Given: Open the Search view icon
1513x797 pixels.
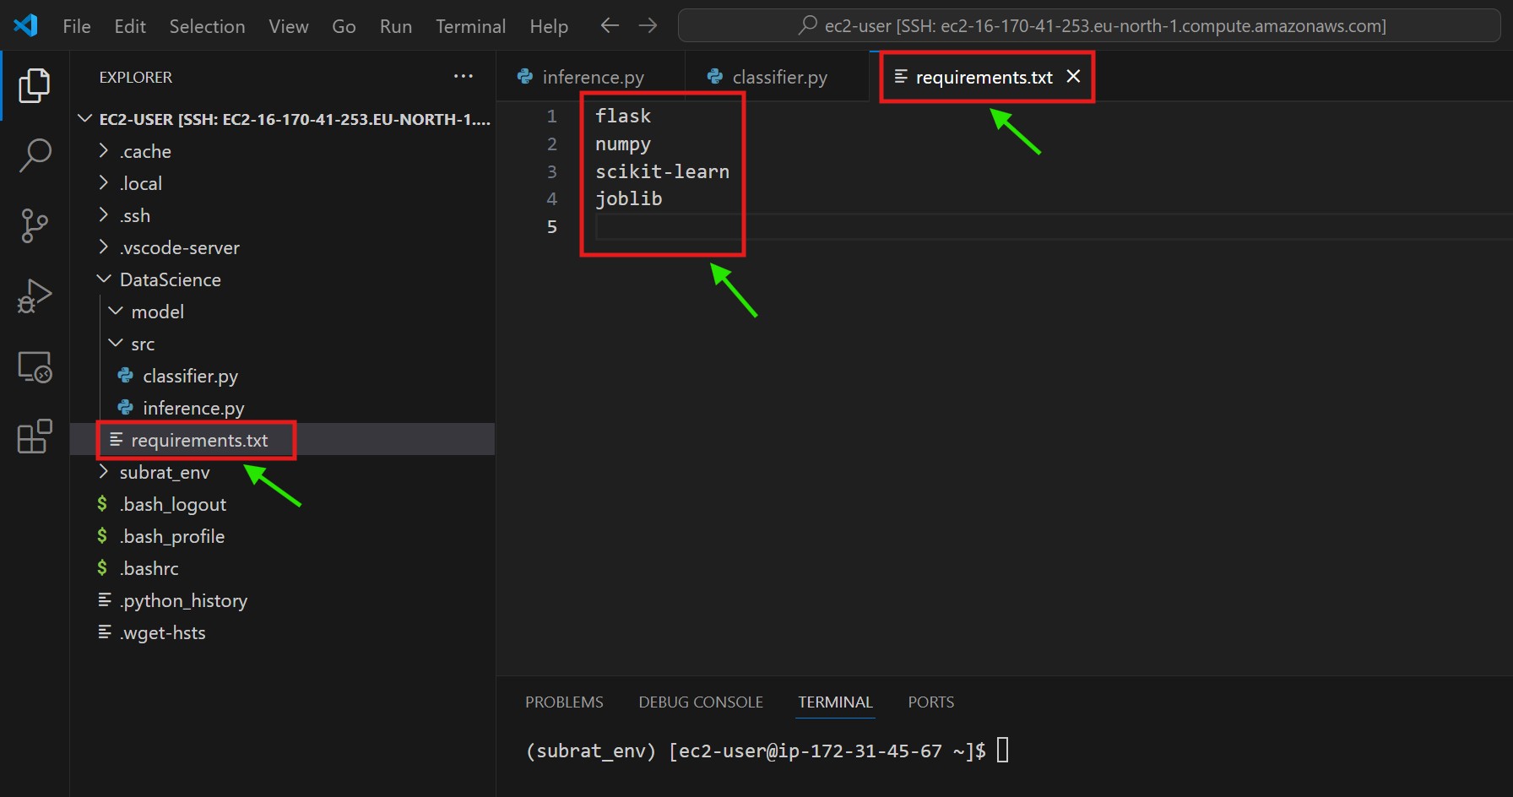Looking at the screenshot, I should 35,155.
